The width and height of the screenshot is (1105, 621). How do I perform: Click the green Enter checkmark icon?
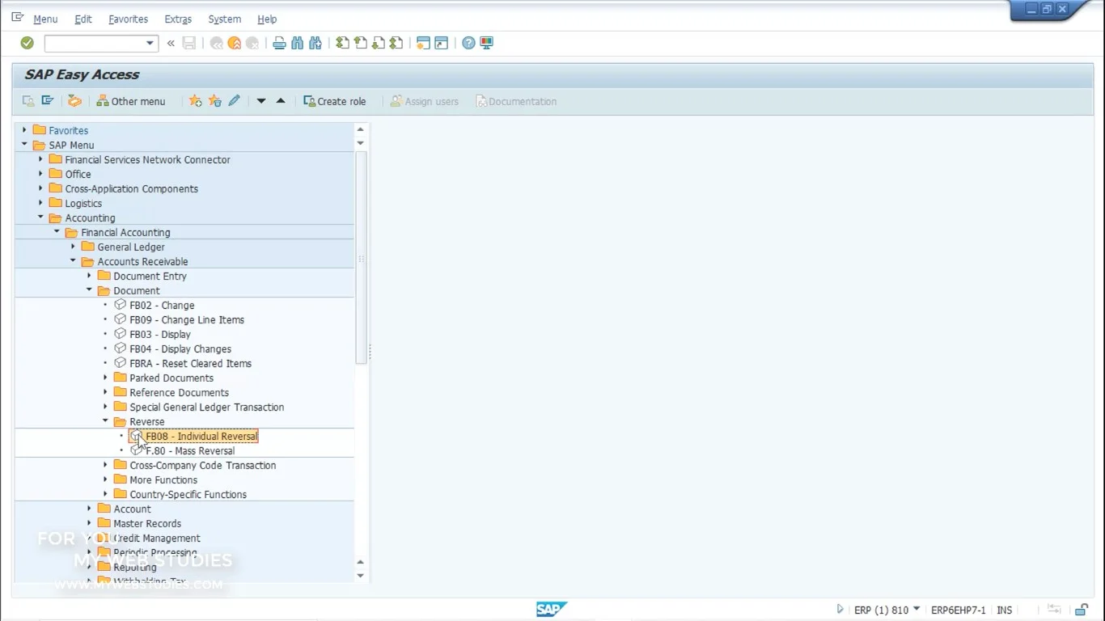click(27, 43)
